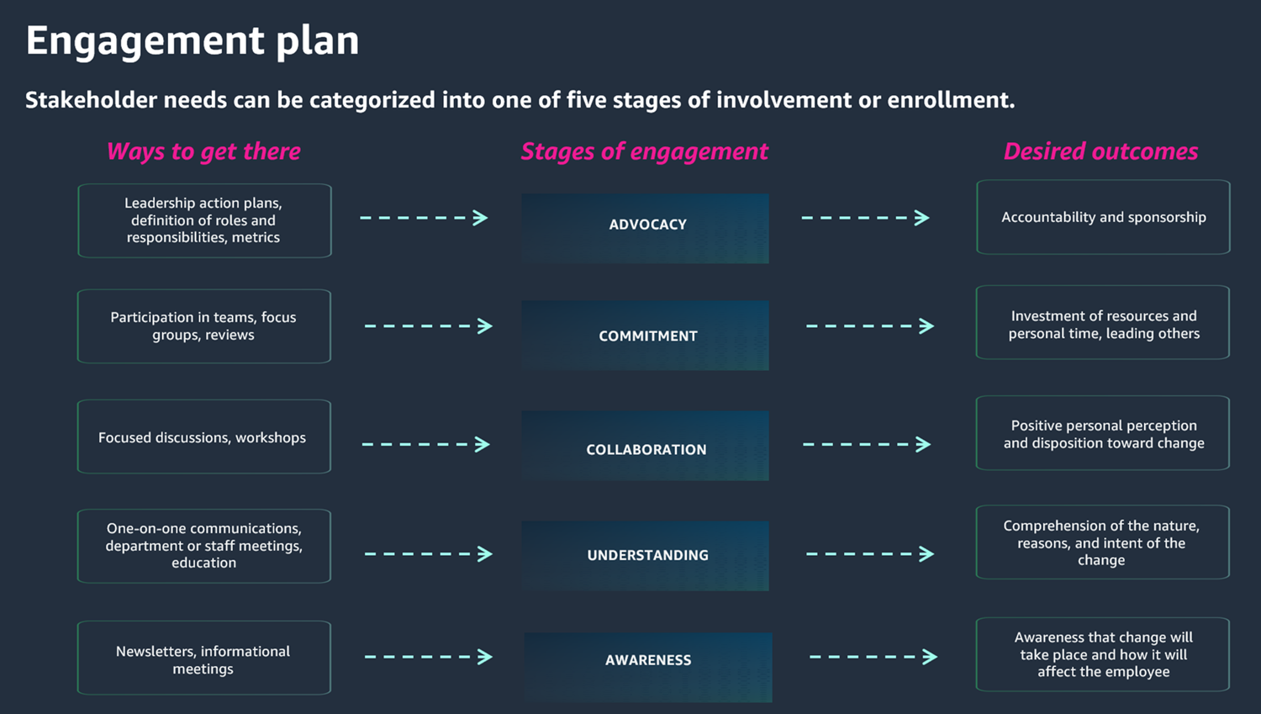This screenshot has height=714, width=1261.
Task: Click the dashed arrow pointing to COLLABORATION
Action: (425, 444)
